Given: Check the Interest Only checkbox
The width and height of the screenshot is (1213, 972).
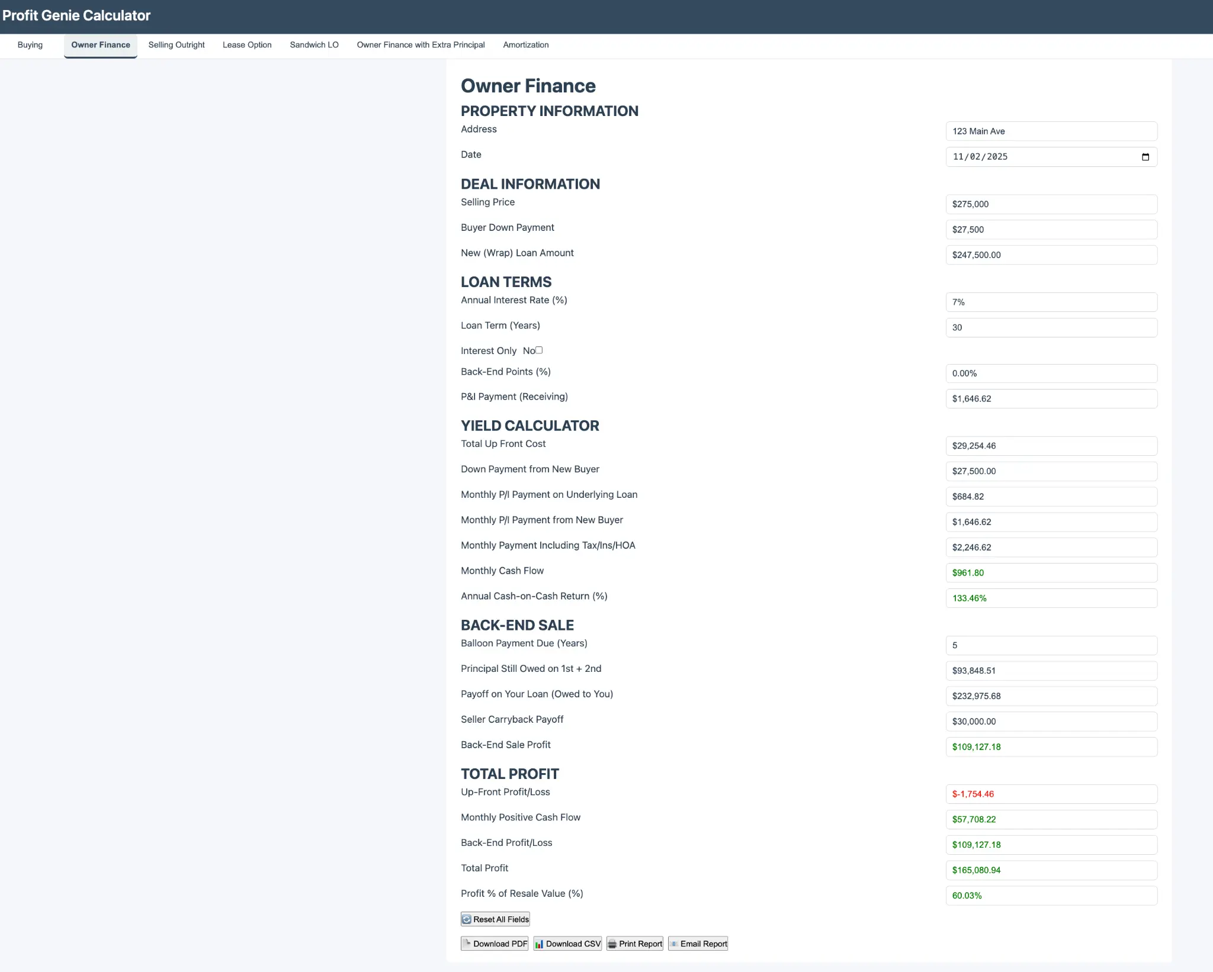Looking at the screenshot, I should tap(538, 350).
